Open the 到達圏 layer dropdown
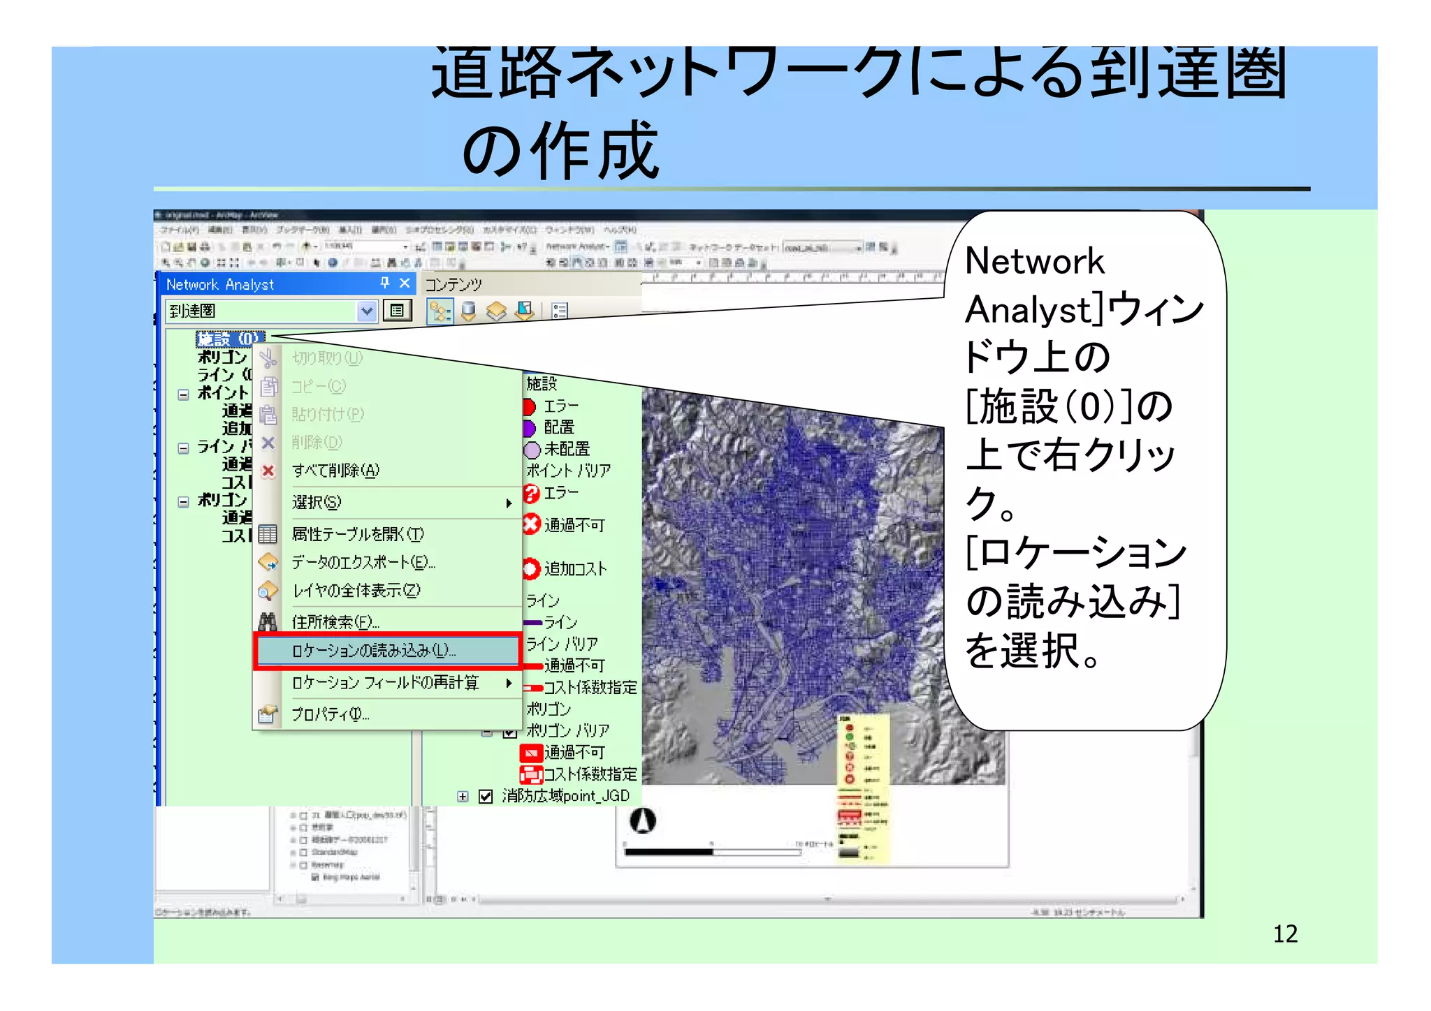This screenshot has width=1431, height=1011. tap(367, 311)
